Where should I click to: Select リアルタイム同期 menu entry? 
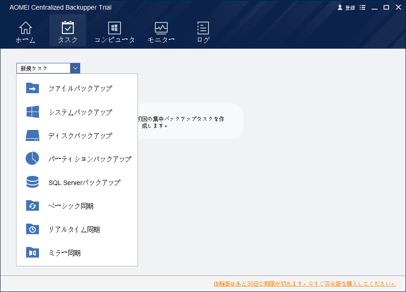74,230
